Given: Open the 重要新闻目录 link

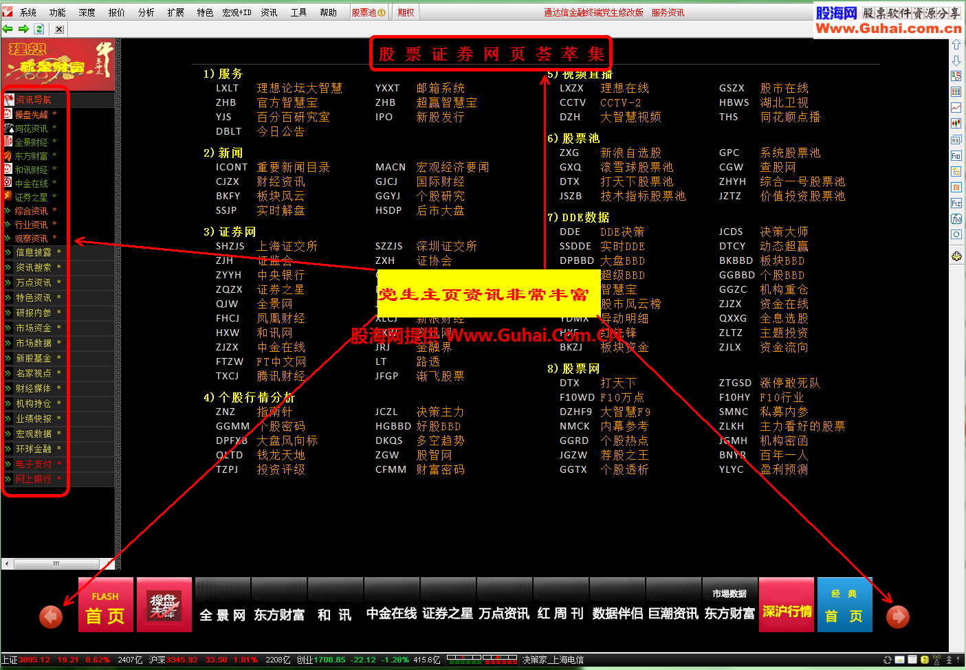Looking at the screenshot, I should (293, 167).
